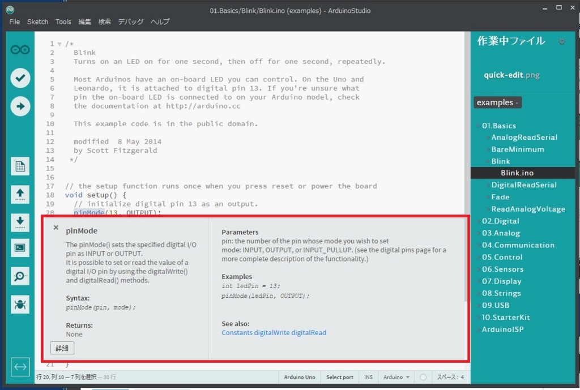Image resolution: width=580 pixels, height=390 pixels.
Task: Expand the AnalogReadSerial folder
Action: [x=488, y=138]
